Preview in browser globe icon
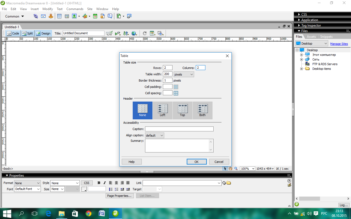The image size is (351, 219). point(134,33)
